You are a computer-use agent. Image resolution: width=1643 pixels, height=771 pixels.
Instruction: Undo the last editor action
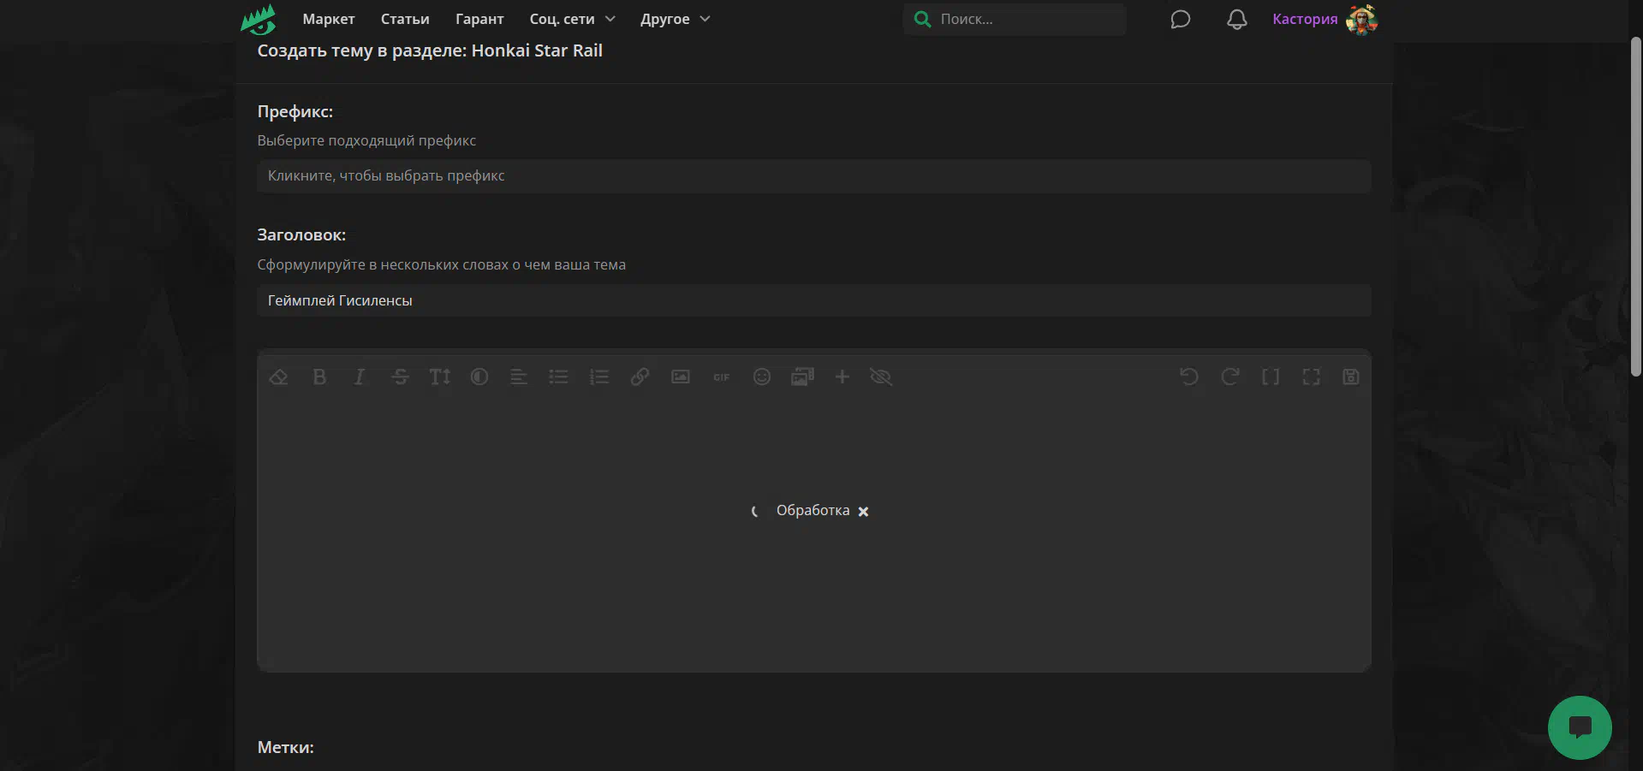click(x=1189, y=377)
